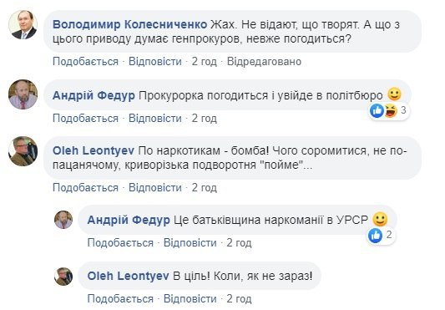Reply to the "В ціль!" comment via Відповісти

[190, 299]
